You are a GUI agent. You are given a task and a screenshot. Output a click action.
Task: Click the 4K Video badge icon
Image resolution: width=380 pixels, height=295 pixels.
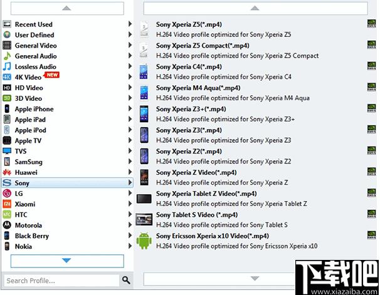[x=7, y=77]
